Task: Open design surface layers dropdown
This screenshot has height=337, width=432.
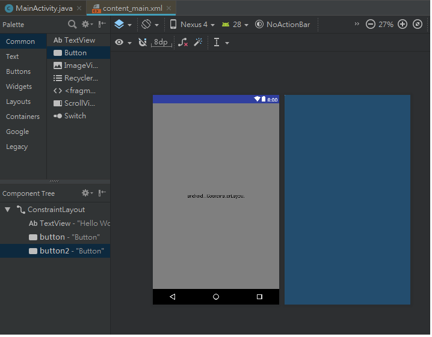Action: point(122,25)
